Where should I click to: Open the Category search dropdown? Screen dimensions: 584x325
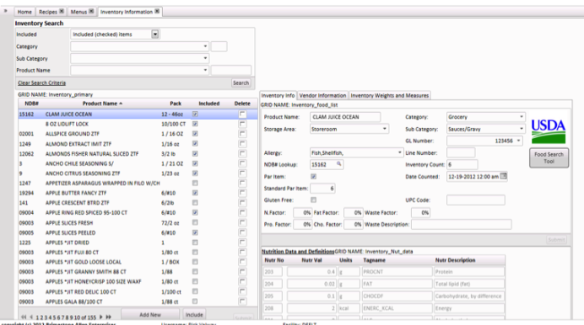point(205,46)
